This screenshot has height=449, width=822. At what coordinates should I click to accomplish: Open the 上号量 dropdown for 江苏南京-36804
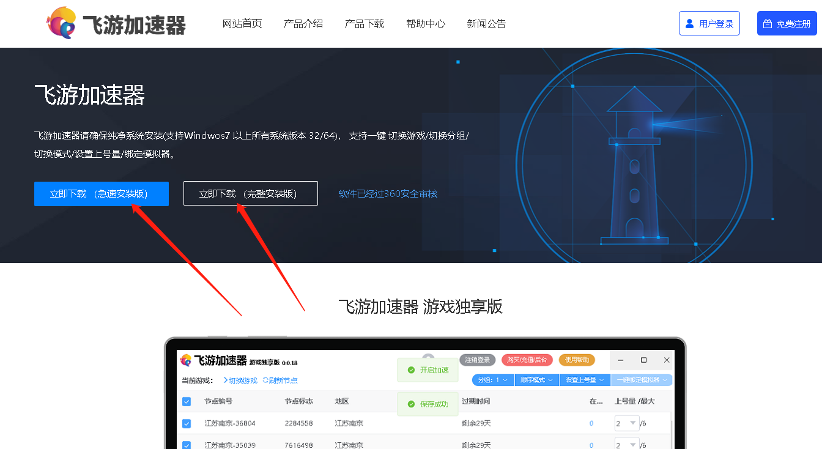[x=626, y=423]
